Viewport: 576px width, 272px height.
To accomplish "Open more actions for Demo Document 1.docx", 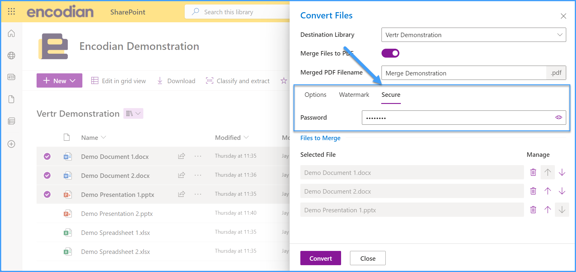I will click(198, 156).
